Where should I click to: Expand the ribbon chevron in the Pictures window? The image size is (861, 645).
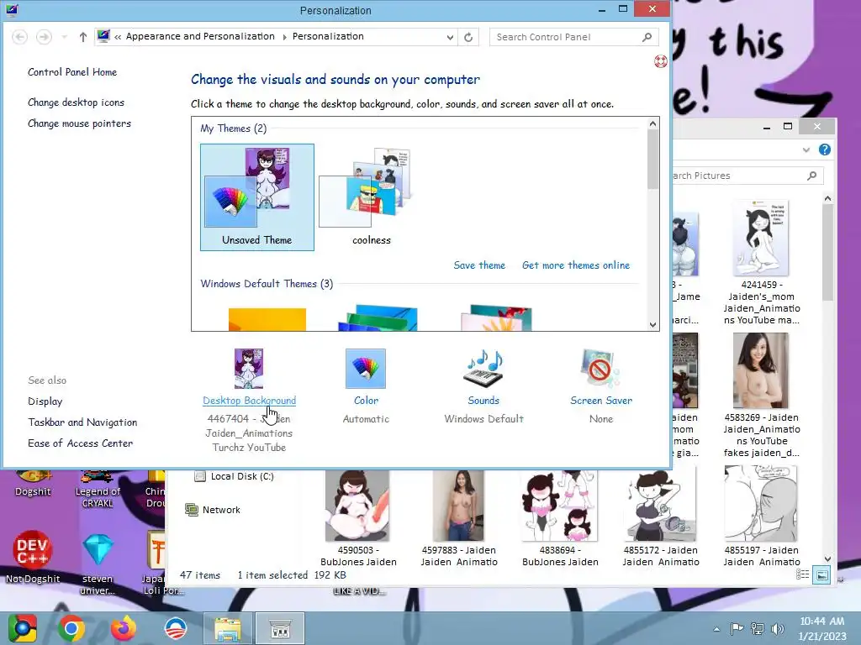coord(806,149)
